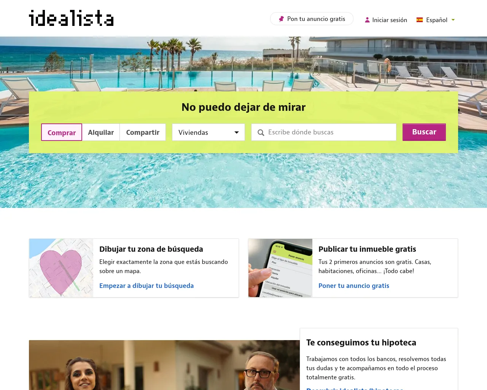Open the language dropdown arrow
Screen dimensions: 487x390
click(453, 20)
